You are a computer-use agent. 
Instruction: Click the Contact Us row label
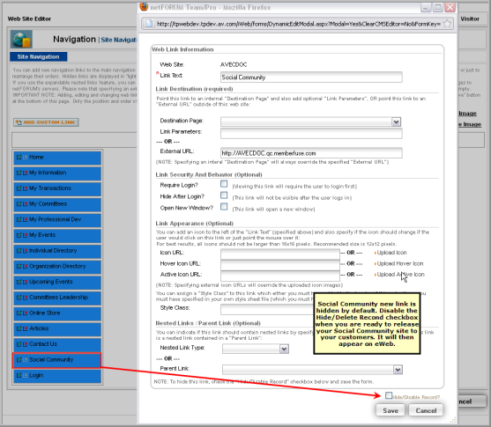click(43, 343)
